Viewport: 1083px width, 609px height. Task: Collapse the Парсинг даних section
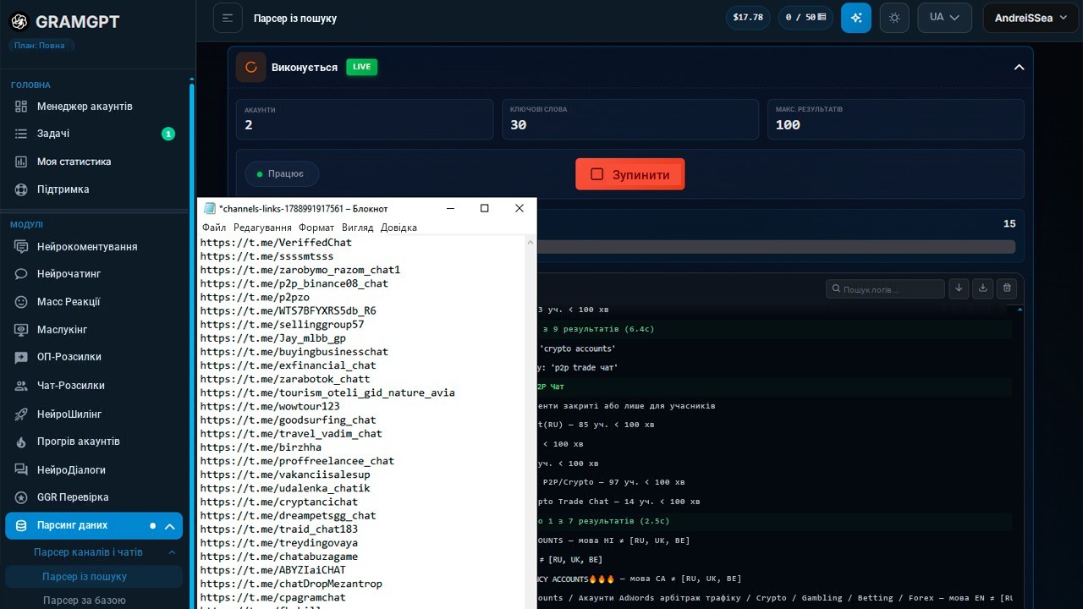[94, 525]
